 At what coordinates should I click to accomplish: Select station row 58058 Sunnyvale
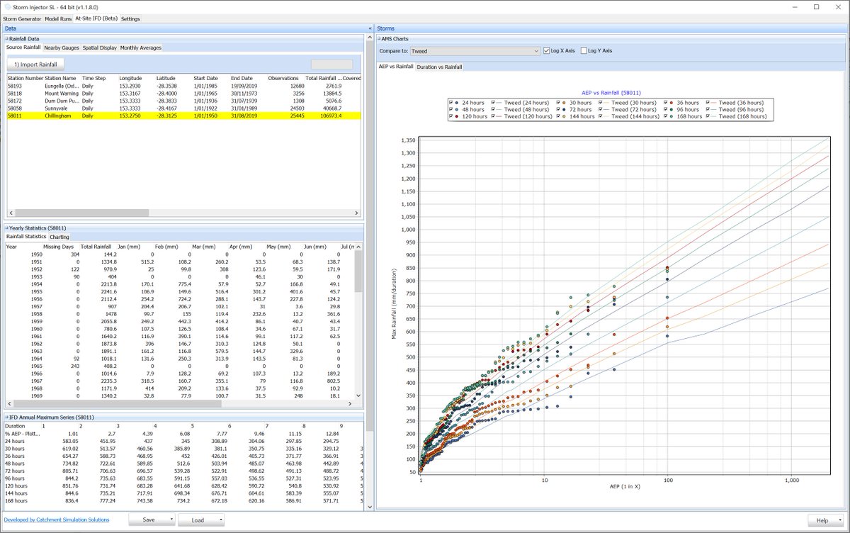coord(183,108)
